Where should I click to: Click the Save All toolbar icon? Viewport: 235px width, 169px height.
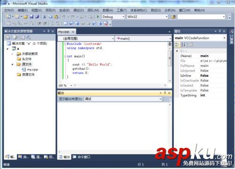pyautogui.click(x=37, y=16)
